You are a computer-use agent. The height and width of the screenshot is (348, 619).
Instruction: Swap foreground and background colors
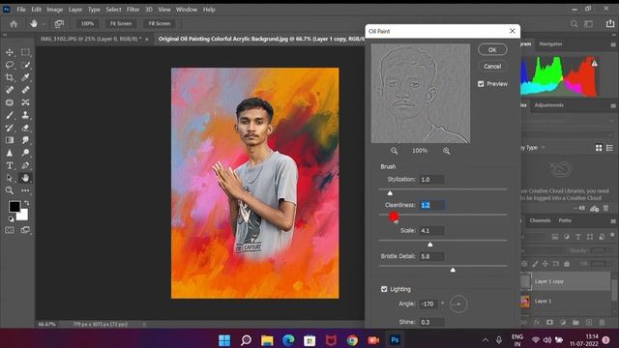tap(26, 203)
